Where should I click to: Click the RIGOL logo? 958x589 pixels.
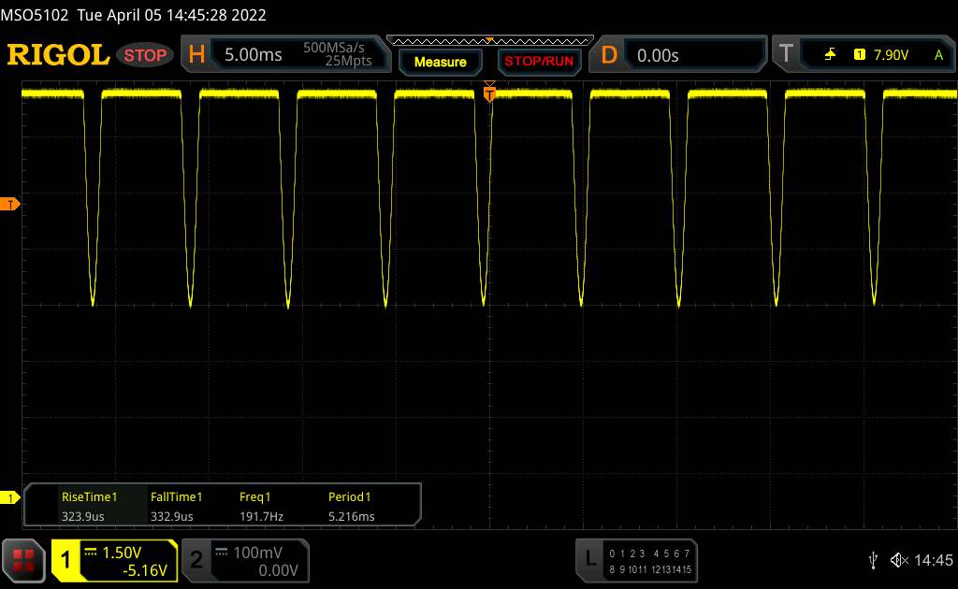click(58, 55)
